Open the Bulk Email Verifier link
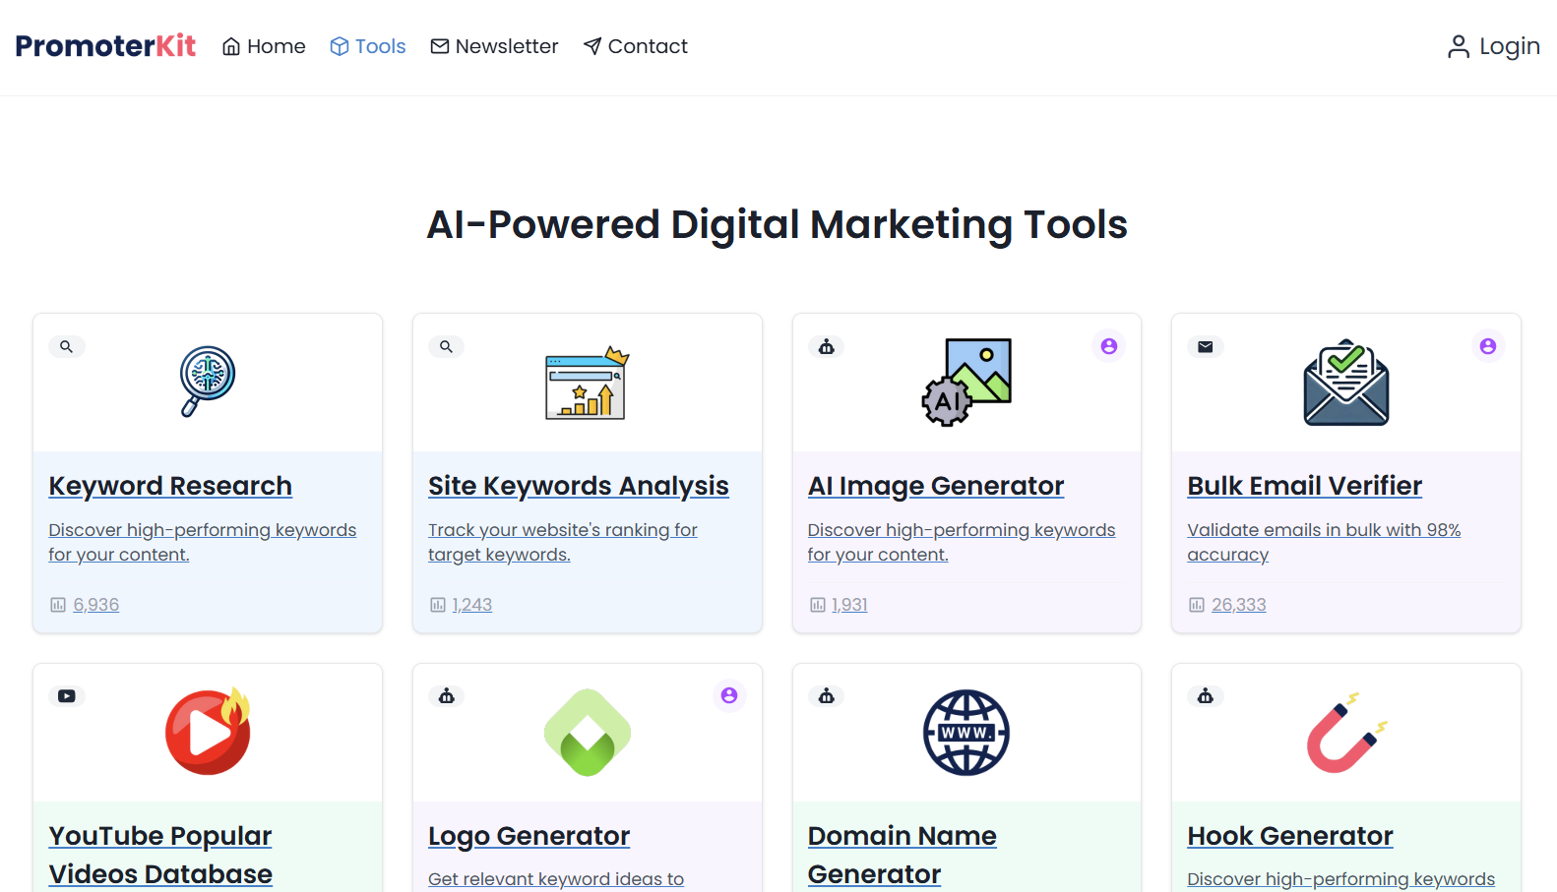This screenshot has width=1557, height=892. pyautogui.click(x=1305, y=486)
